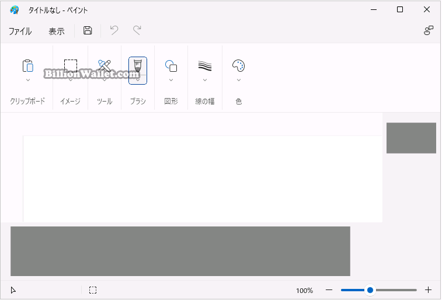
Task: Expand the ブラシ dropdown chevron
Action: pyautogui.click(x=138, y=80)
